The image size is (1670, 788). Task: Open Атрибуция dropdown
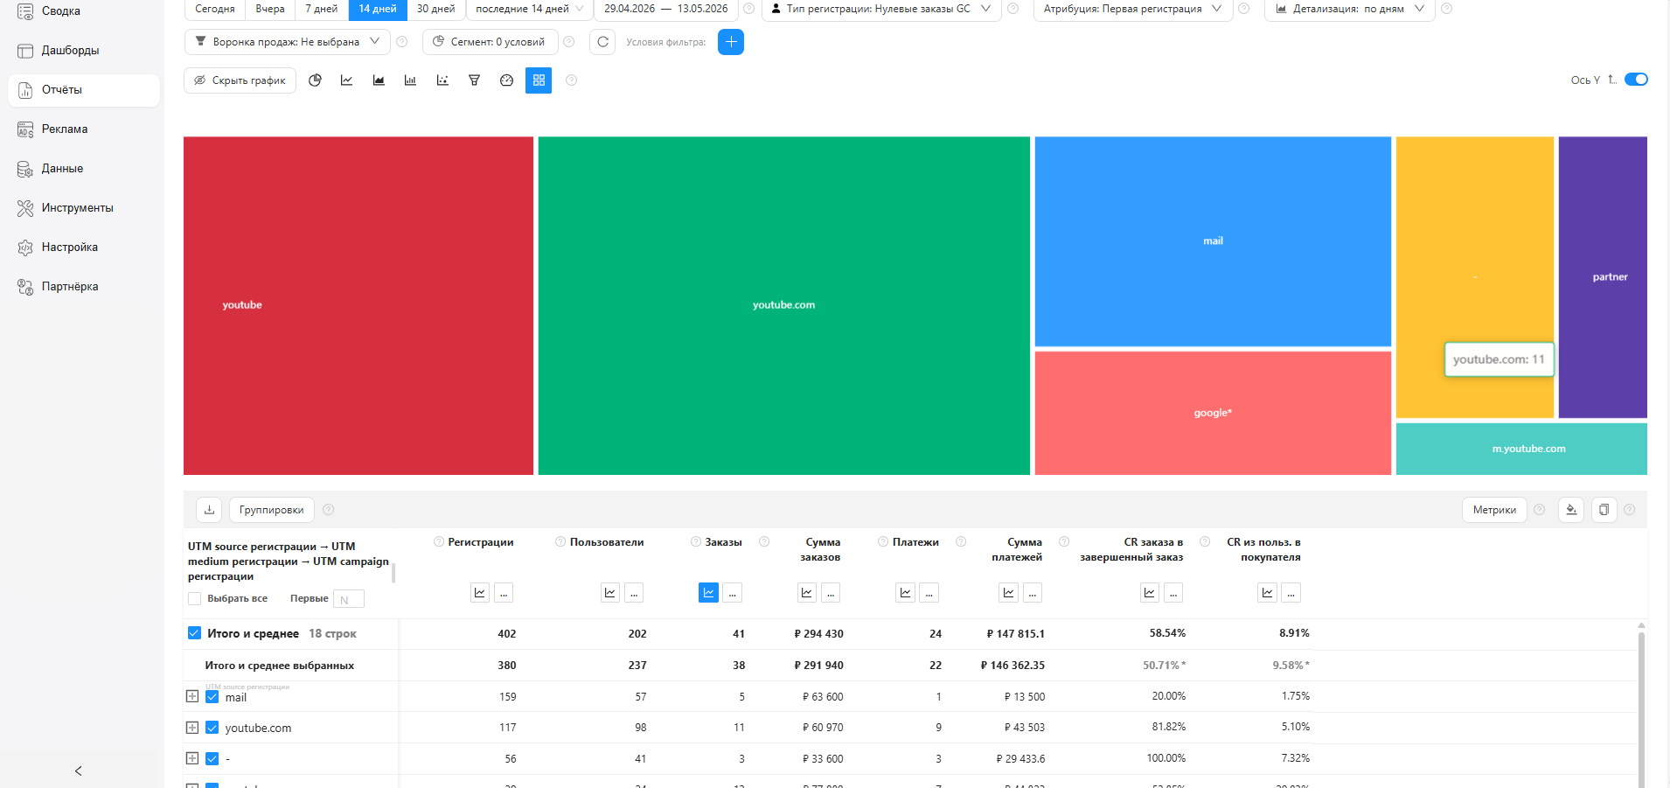pyautogui.click(x=1133, y=9)
